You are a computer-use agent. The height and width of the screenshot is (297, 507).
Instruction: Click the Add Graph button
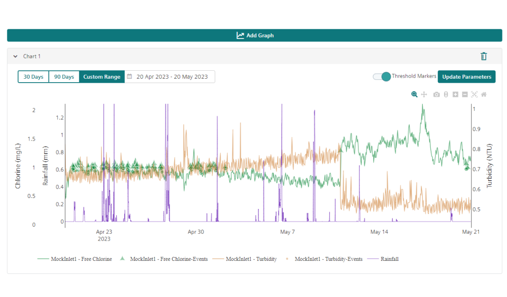coord(254,35)
